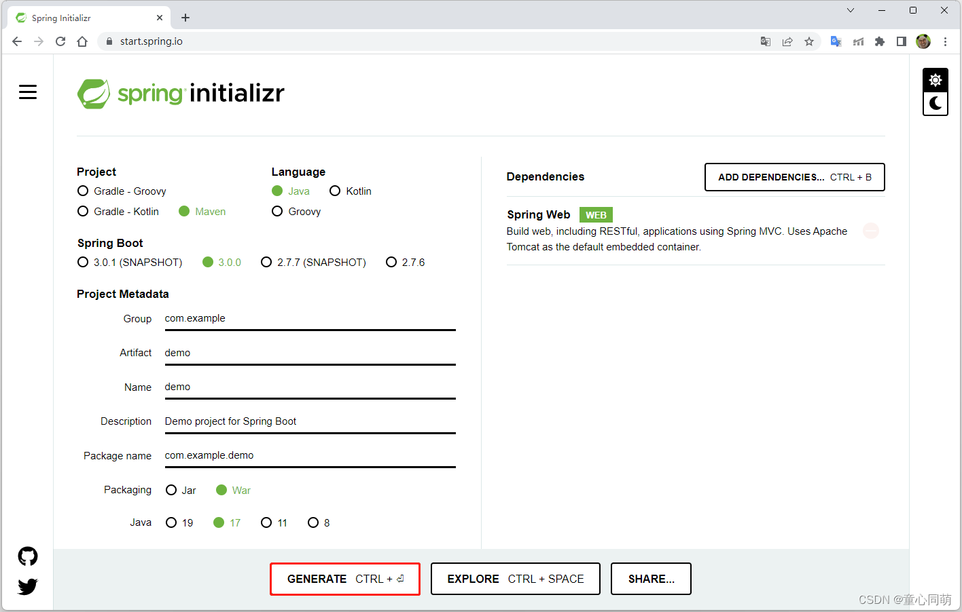
Task: Open Google Translate extension icon
Action: (836, 41)
